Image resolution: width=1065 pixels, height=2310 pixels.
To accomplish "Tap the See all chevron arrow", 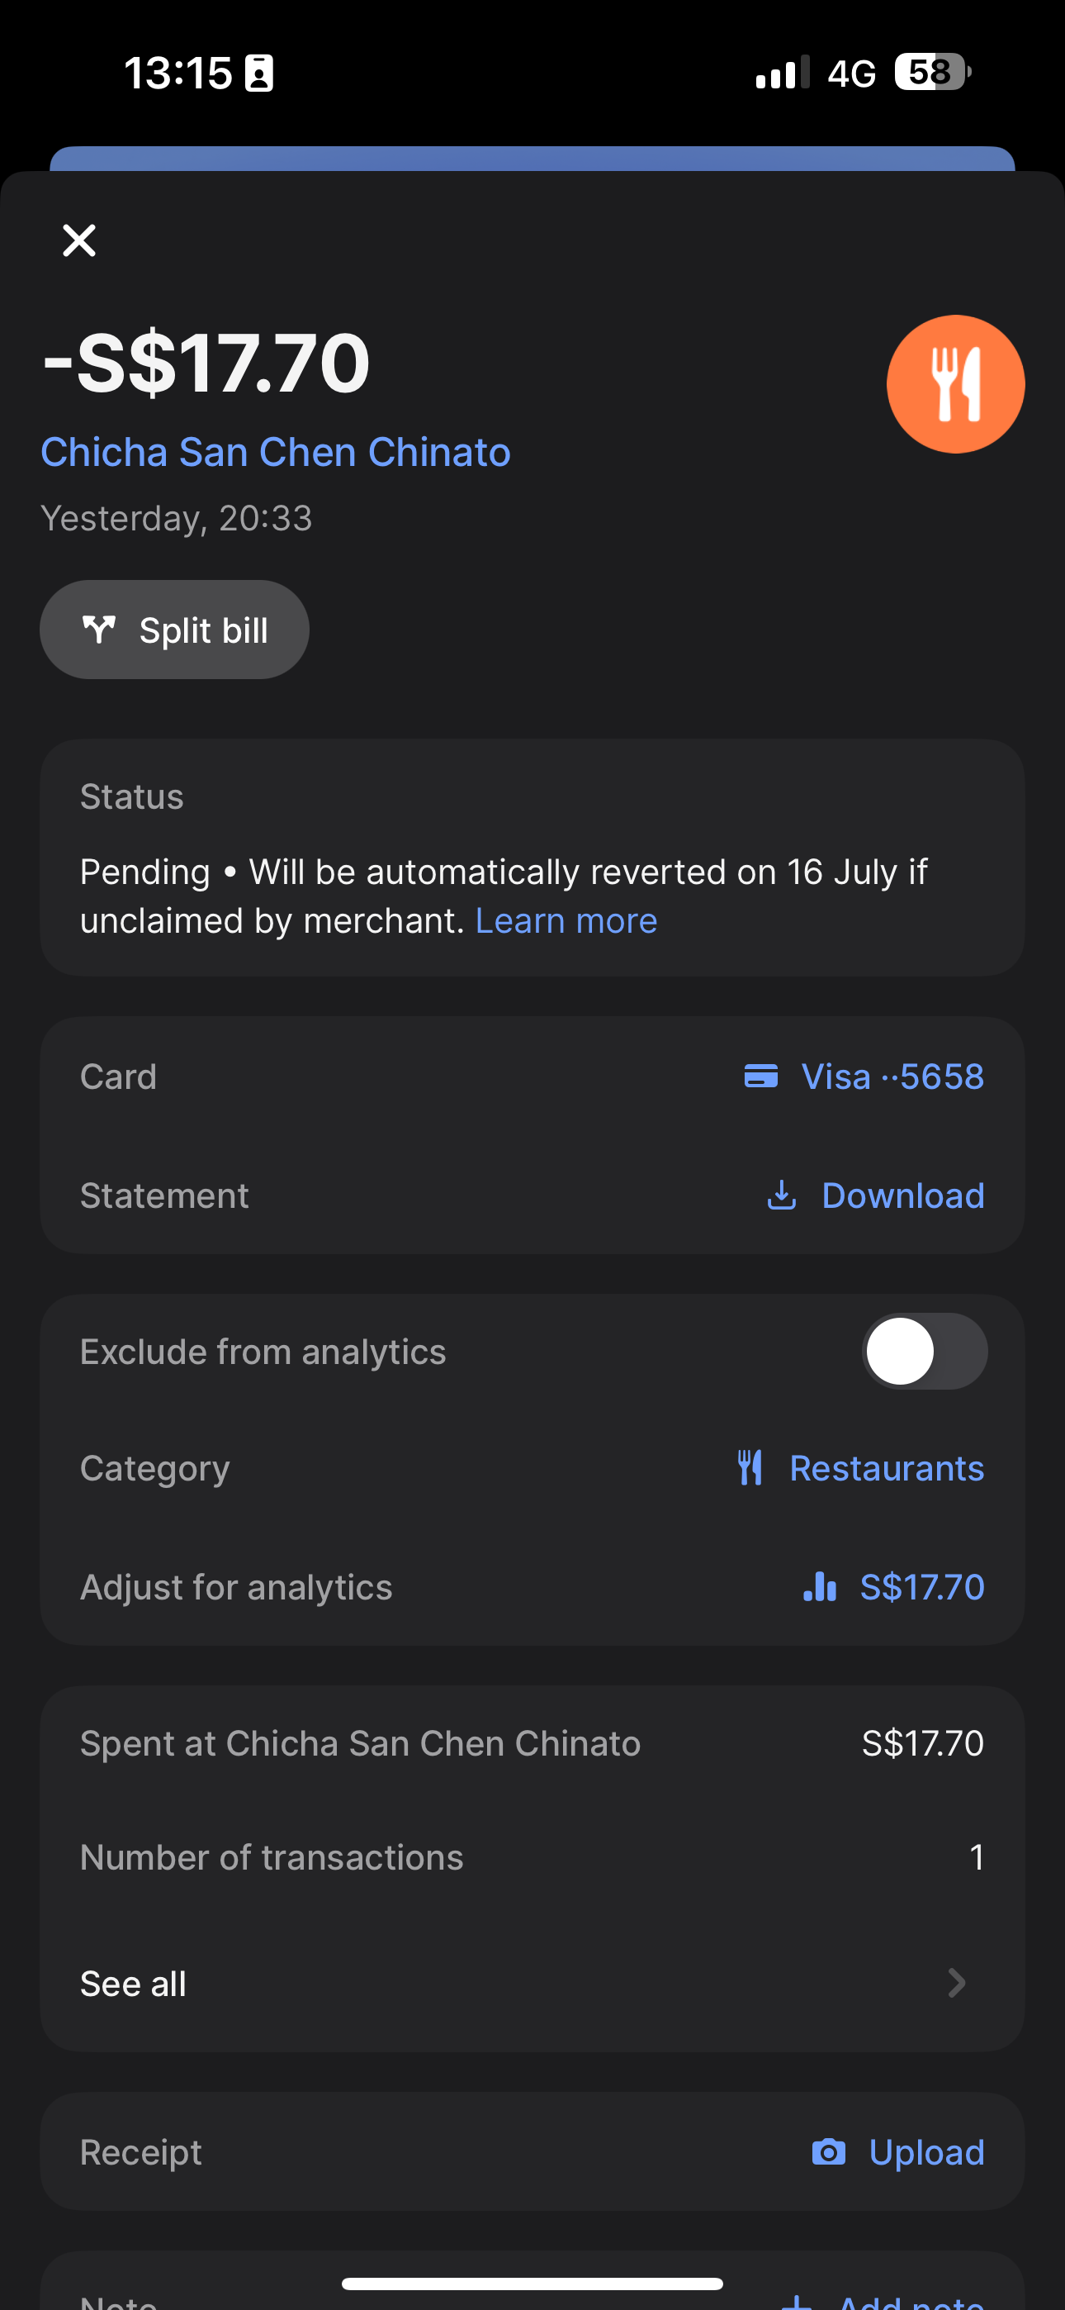I will pyautogui.click(x=957, y=1984).
